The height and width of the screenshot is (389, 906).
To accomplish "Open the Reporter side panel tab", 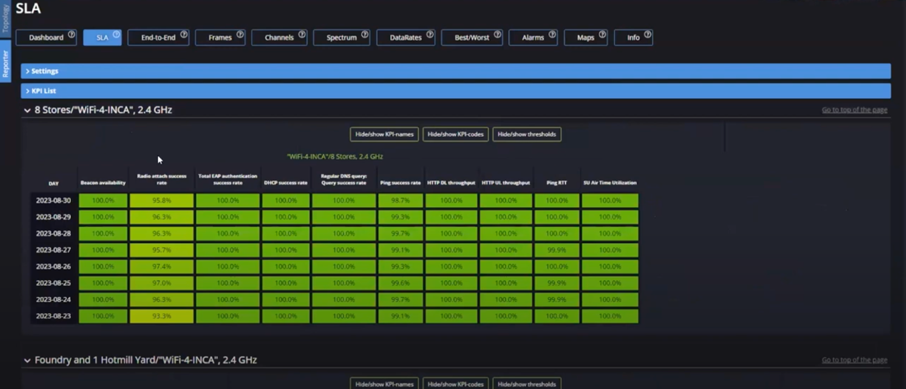I will point(5,63).
